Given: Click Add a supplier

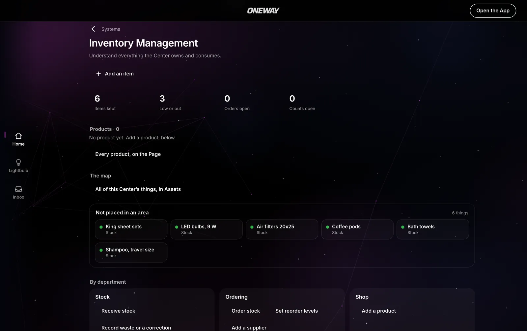Looking at the screenshot, I should click(x=249, y=328).
